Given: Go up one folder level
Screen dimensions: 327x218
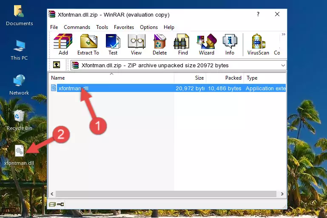Looking at the screenshot, I should [57, 65].
